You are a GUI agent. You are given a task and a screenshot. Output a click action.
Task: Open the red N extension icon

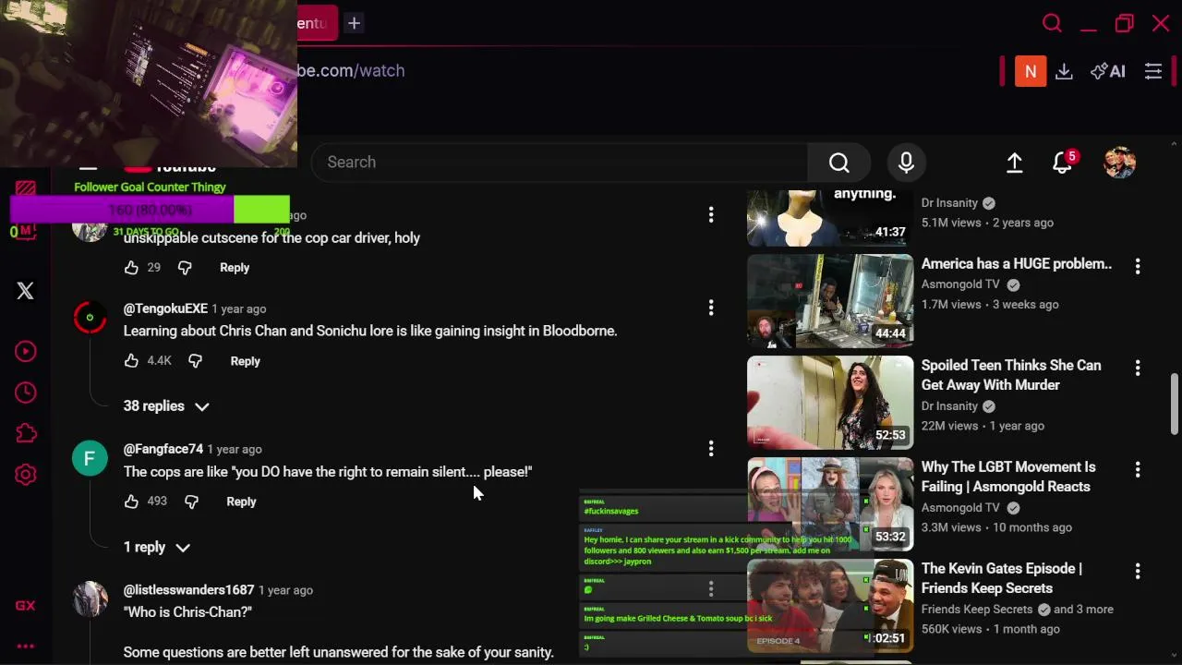[x=1031, y=71]
